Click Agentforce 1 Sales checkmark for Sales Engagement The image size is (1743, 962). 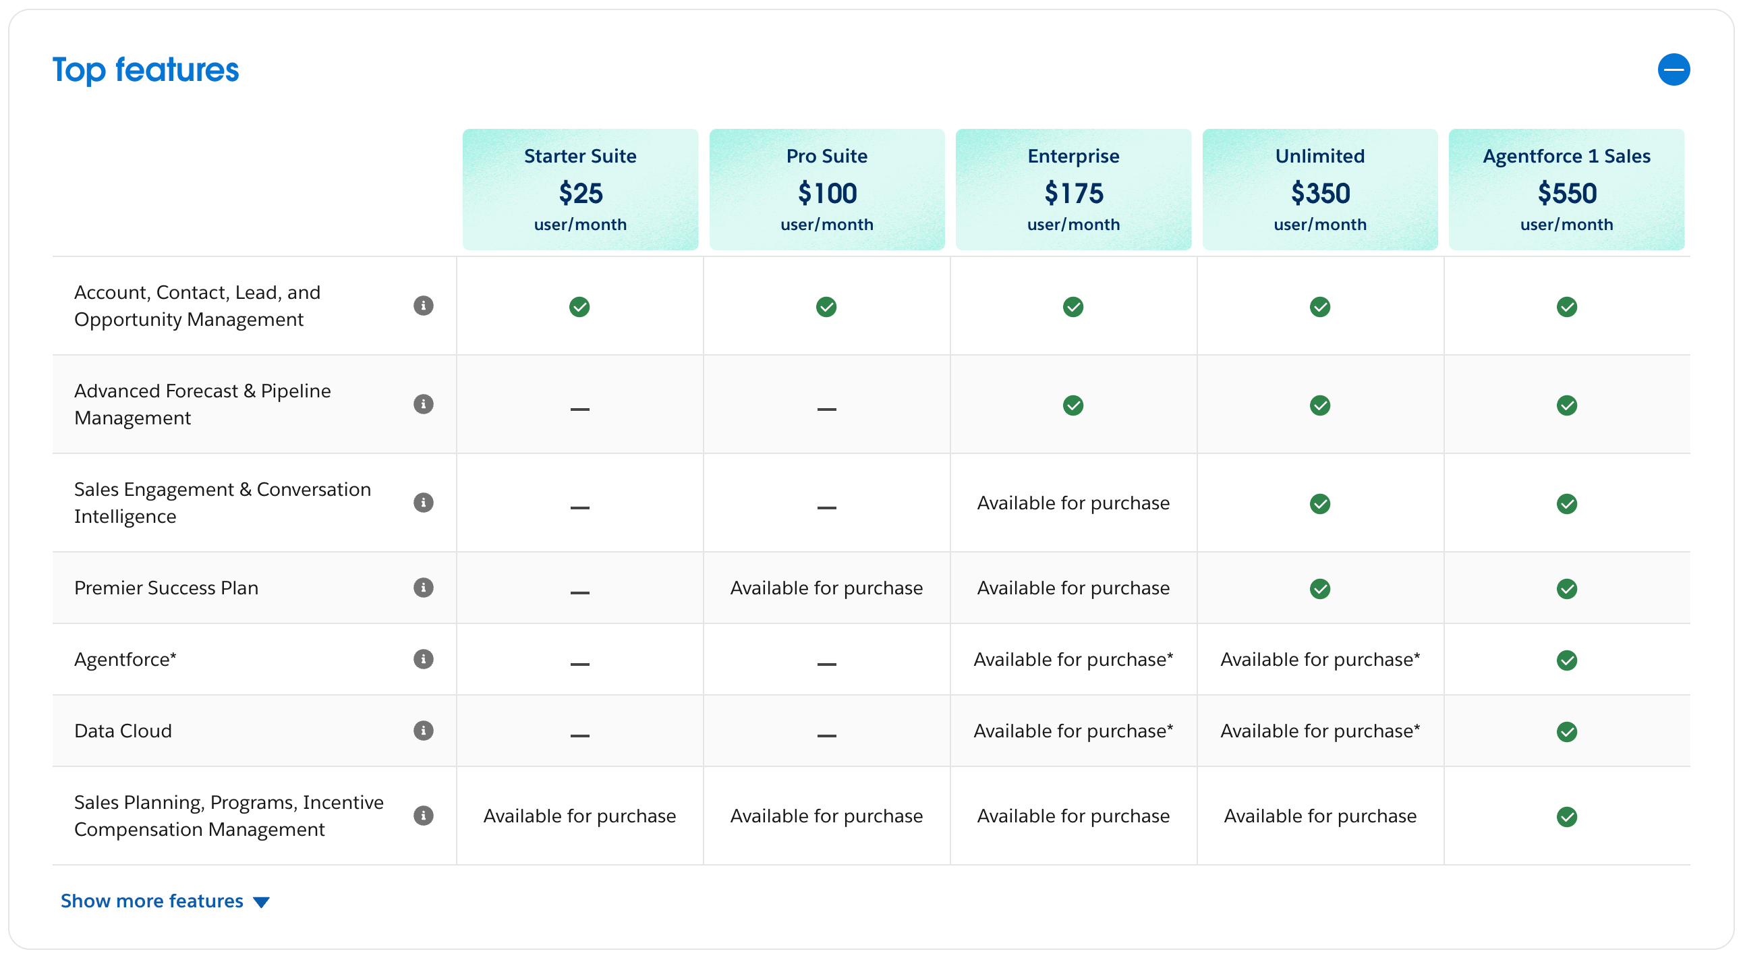(1567, 504)
